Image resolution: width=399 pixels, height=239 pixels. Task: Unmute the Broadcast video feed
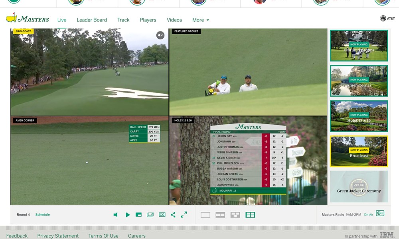pos(160,35)
